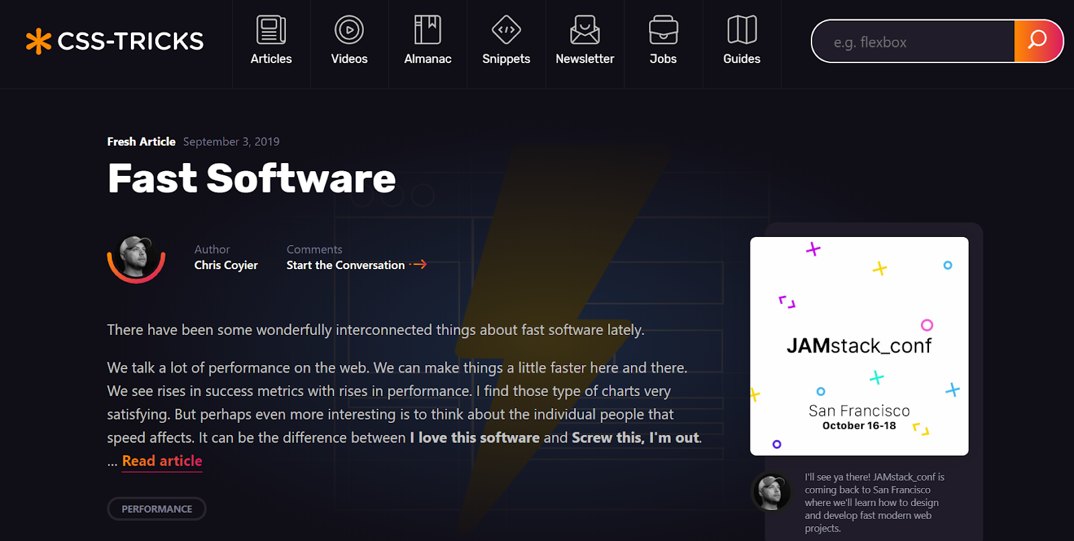Select the Jobs nav label

(663, 59)
